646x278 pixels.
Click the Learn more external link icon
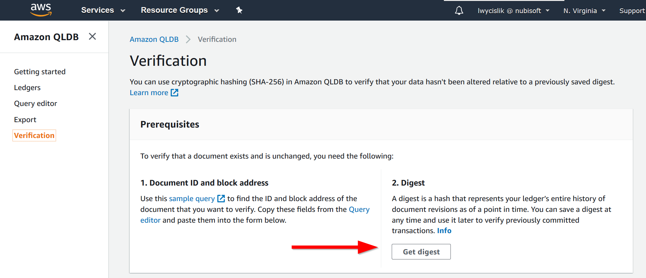pos(175,93)
